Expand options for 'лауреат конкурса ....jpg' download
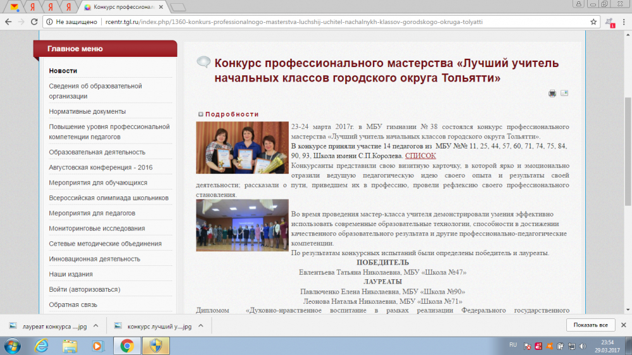Image resolution: width=632 pixels, height=355 pixels. coord(95,325)
